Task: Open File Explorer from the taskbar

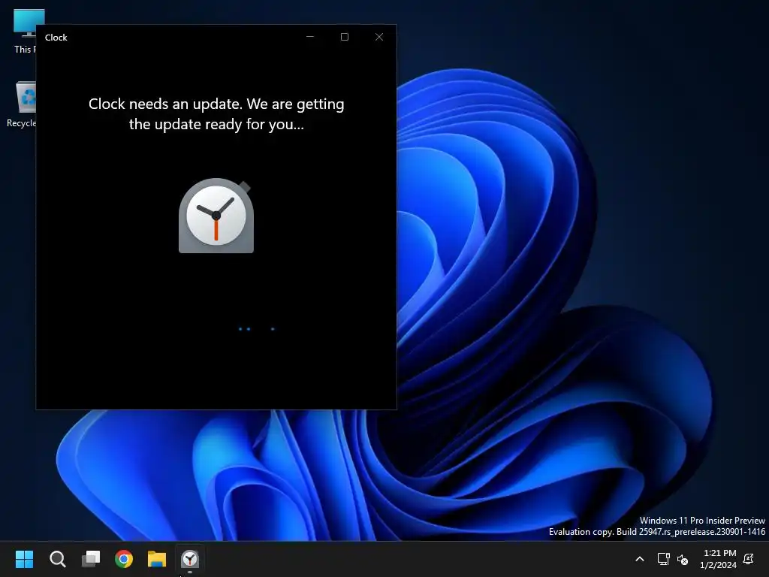Action: [157, 559]
